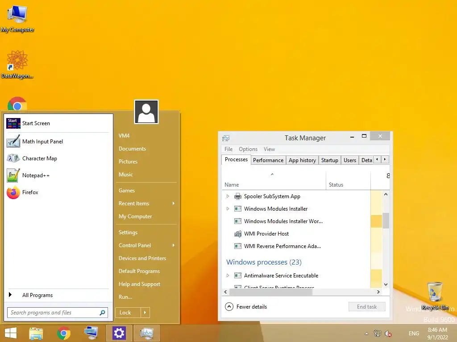
Task: Click the network tray icon
Action: point(378,334)
